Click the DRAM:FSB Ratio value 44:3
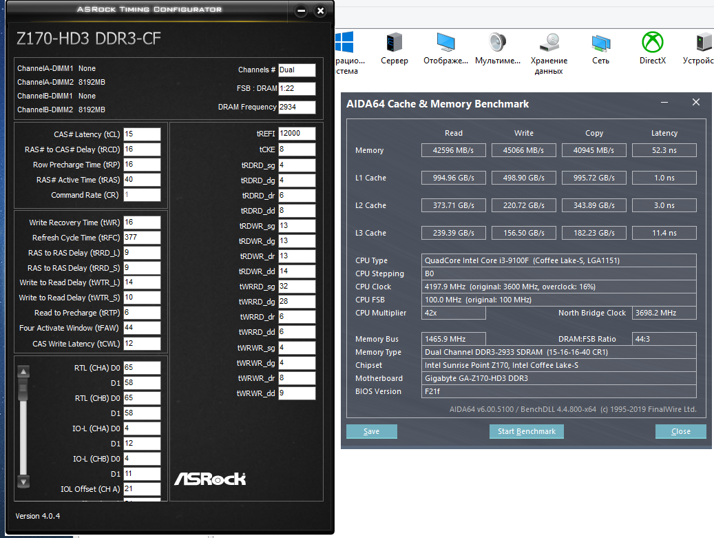This screenshot has width=714, height=538. (x=664, y=339)
